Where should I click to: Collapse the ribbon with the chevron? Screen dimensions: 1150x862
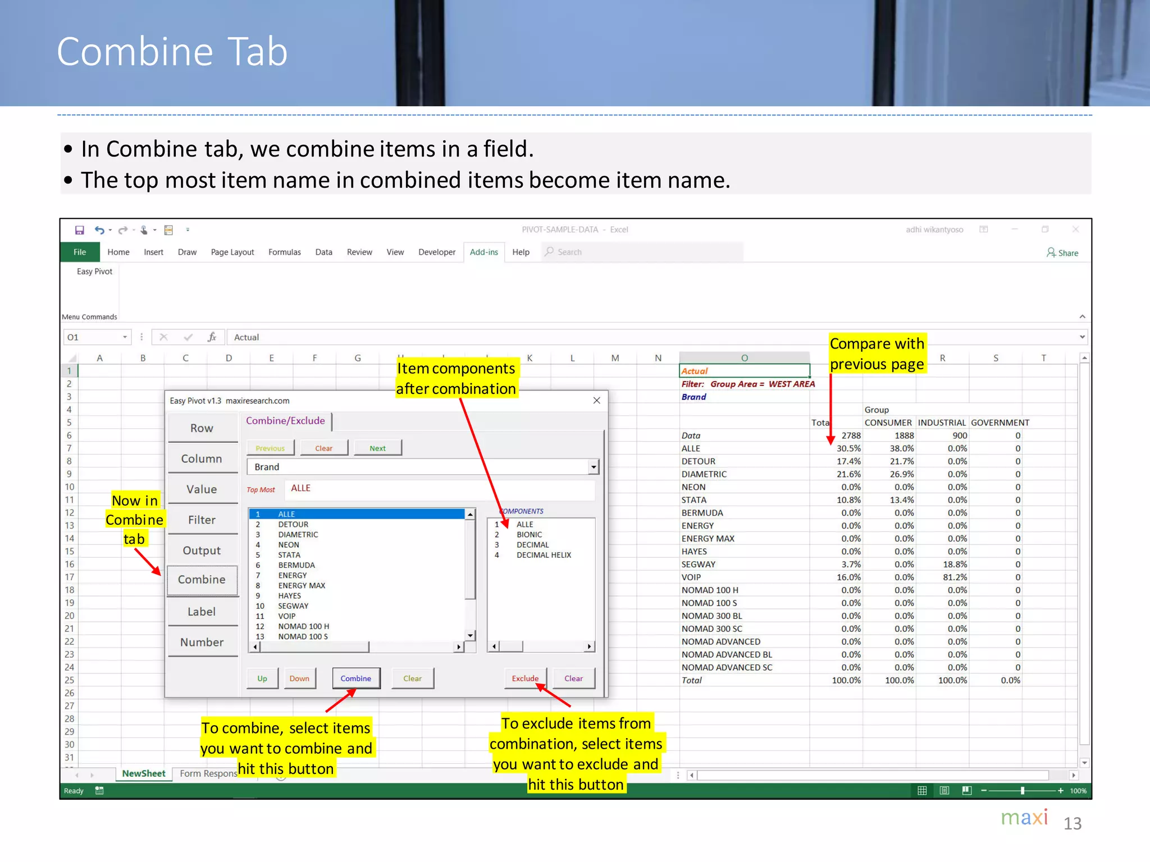(1082, 317)
